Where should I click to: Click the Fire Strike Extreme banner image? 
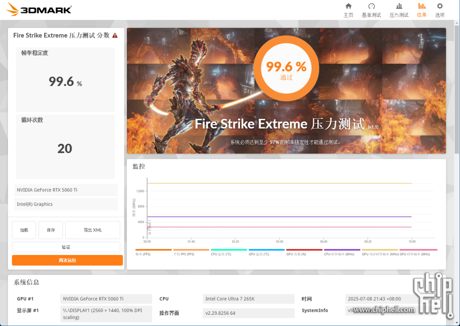[x=286, y=91]
